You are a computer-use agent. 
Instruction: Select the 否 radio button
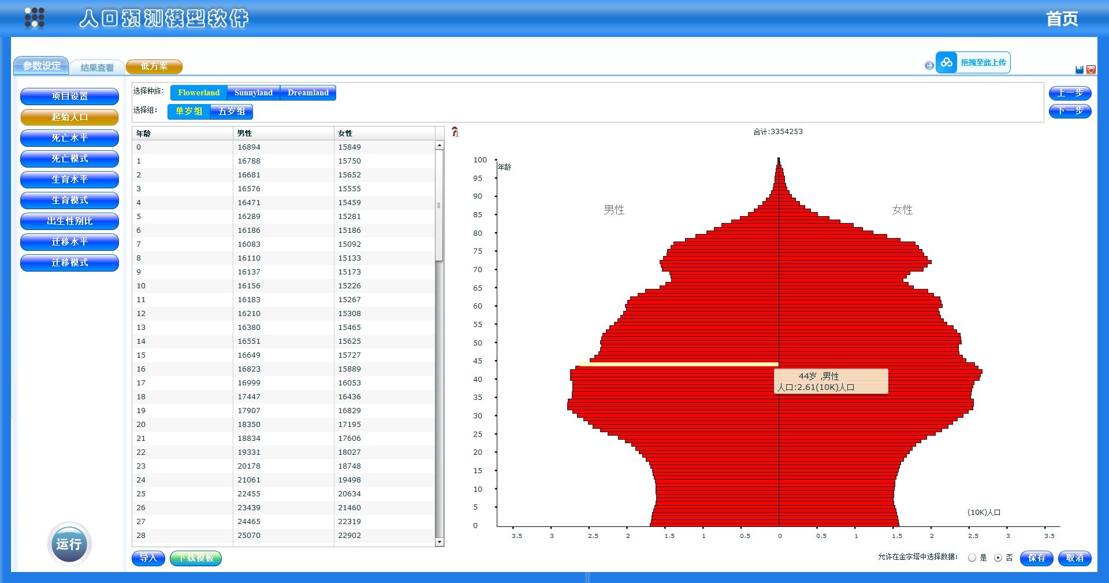pyautogui.click(x=998, y=558)
